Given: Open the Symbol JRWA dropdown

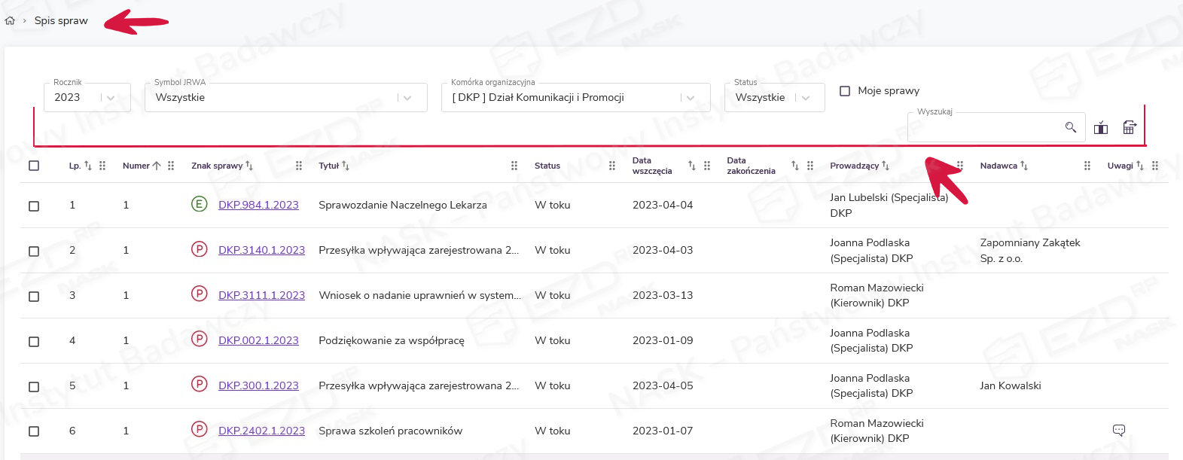Looking at the screenshot, I should pyautogui.click(x=407, y=98).
